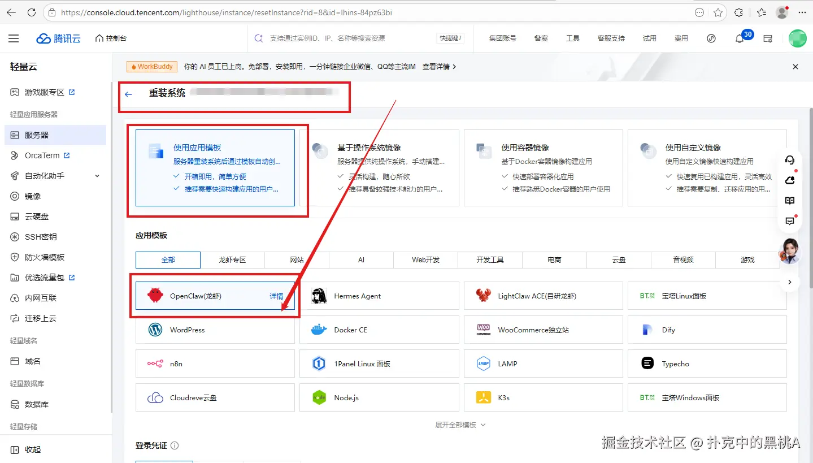Image resolution: width=813 pixels, height=463 pixels.
Task: Click the info icon beside 登录凭证
Action: [175, 445]
